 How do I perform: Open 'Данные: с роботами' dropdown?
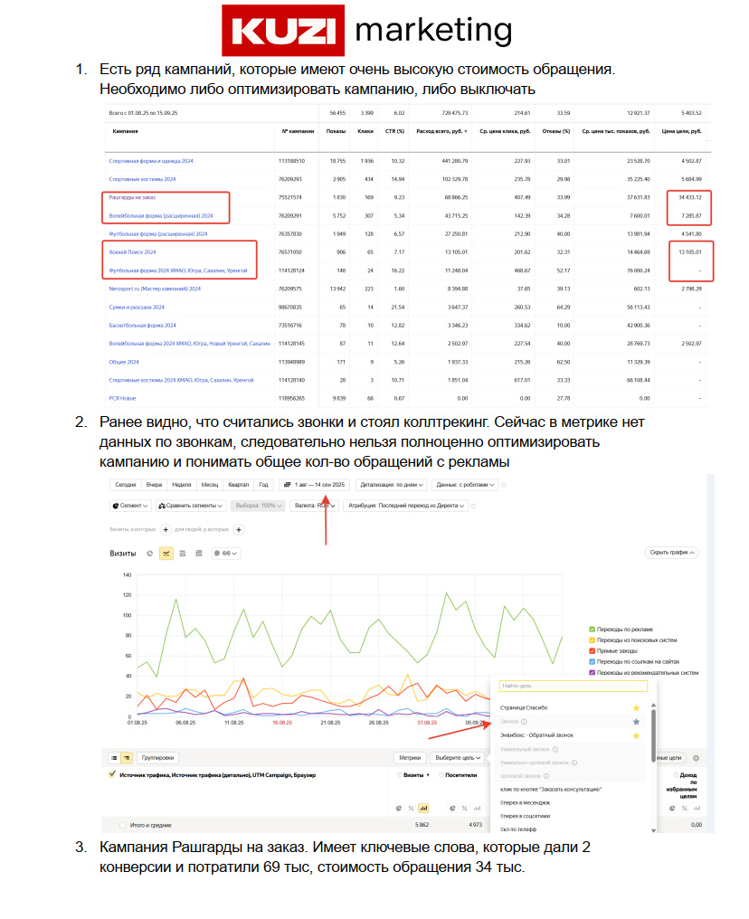click(465, 485)
